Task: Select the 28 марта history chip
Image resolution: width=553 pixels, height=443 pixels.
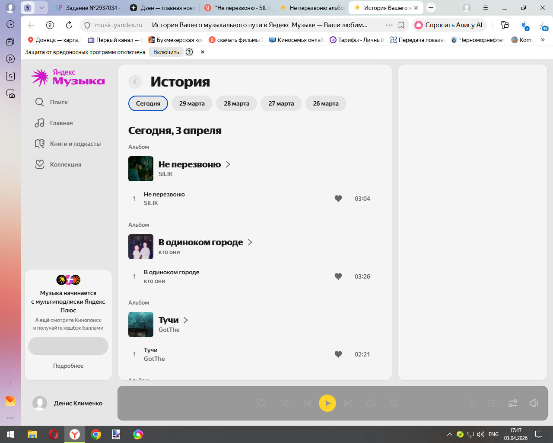Action: (237, 103)
